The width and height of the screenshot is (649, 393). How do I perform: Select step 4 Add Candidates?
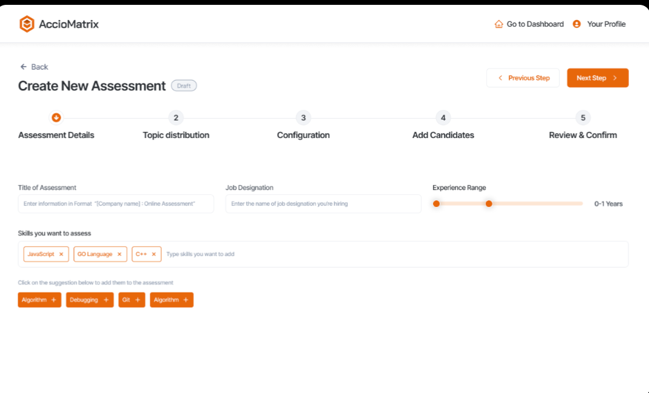click(x=443, y=117)
